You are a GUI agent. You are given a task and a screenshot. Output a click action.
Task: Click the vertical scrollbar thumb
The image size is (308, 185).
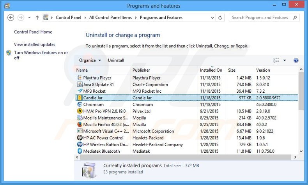(301, 91)
